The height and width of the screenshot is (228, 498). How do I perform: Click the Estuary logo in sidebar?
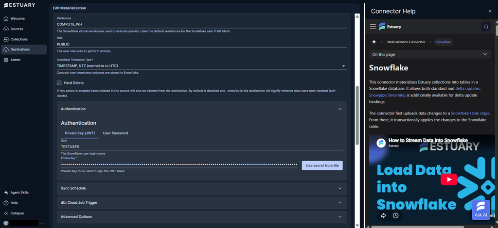[19, 5]
